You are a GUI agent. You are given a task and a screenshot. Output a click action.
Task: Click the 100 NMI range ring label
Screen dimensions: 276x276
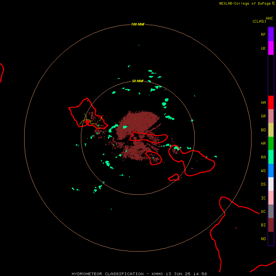pos(138,24)
